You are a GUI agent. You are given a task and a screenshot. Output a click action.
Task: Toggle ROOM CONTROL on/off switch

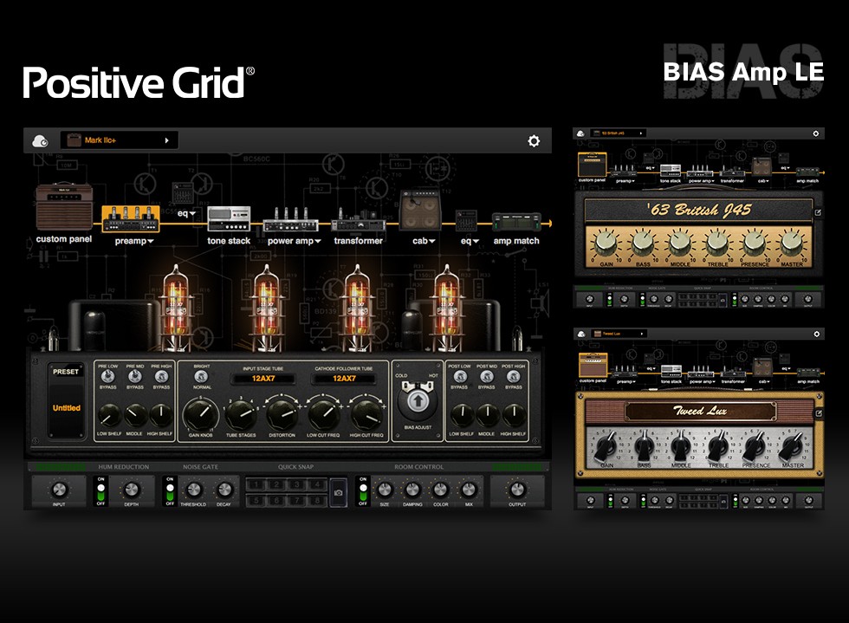click(x=363, y=491)
